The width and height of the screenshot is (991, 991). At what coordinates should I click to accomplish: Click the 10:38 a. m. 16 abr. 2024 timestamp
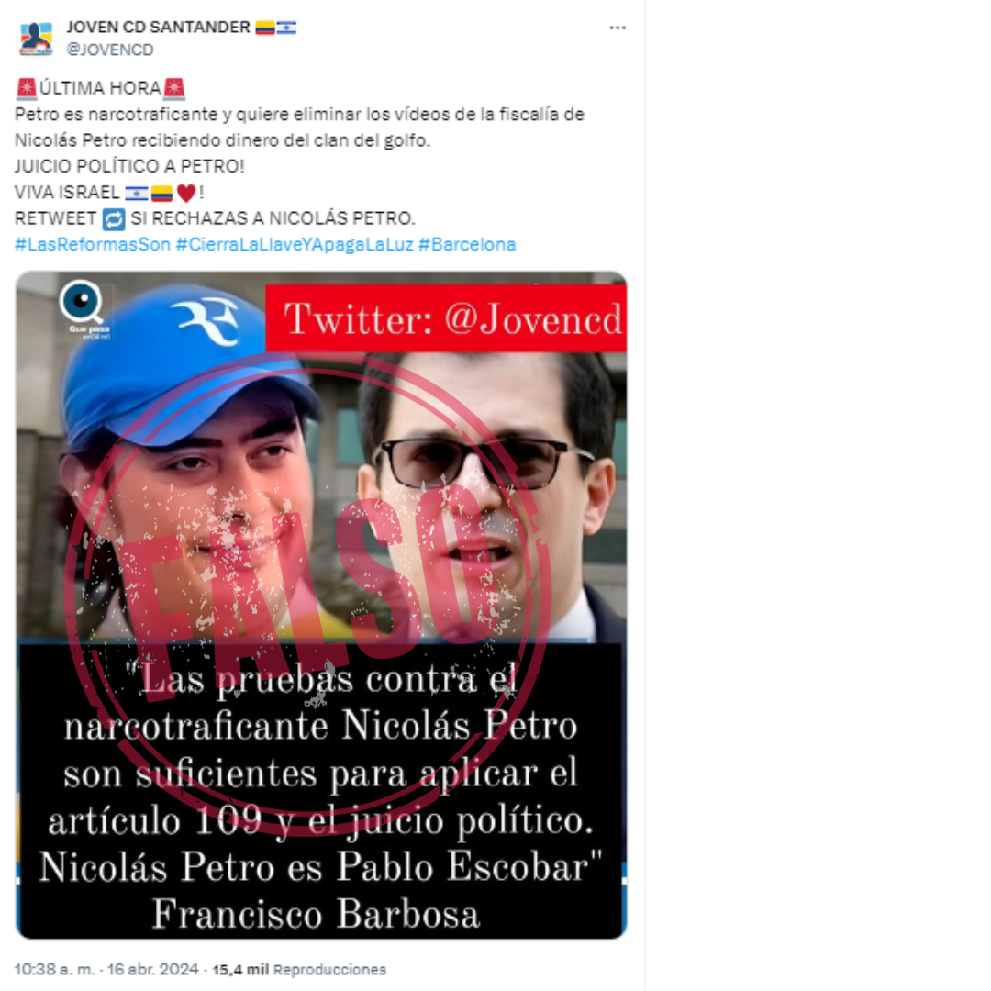click(106, 970)
